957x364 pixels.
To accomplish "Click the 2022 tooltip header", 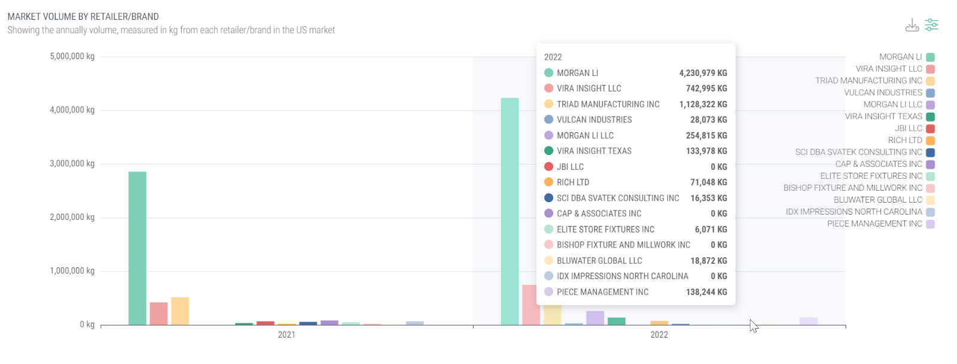I will tap(553, 57).
